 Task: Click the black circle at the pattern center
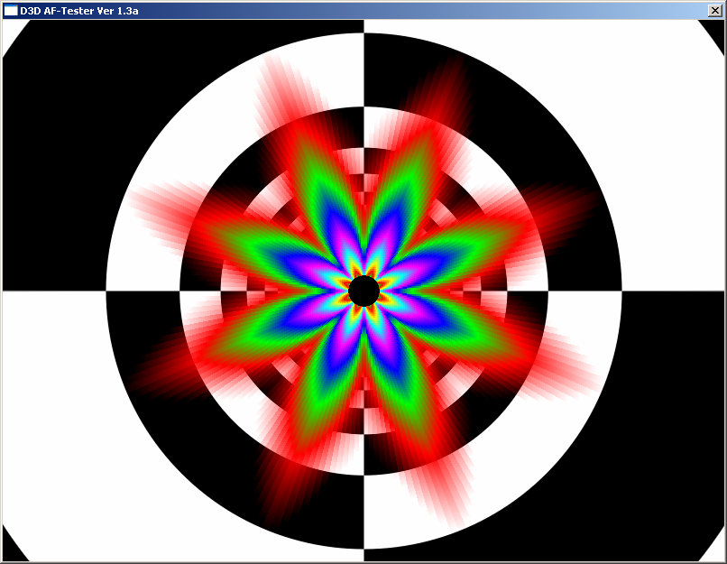(x=363, y=291)
